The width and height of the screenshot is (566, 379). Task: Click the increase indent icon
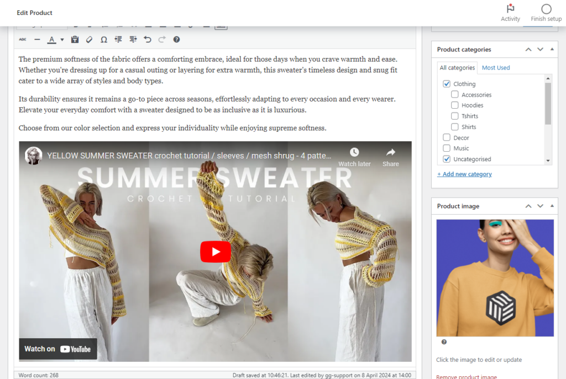[133, 40]
